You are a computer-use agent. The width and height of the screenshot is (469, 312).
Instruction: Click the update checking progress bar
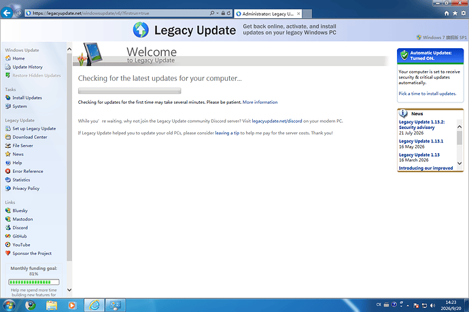click(130, 90)
